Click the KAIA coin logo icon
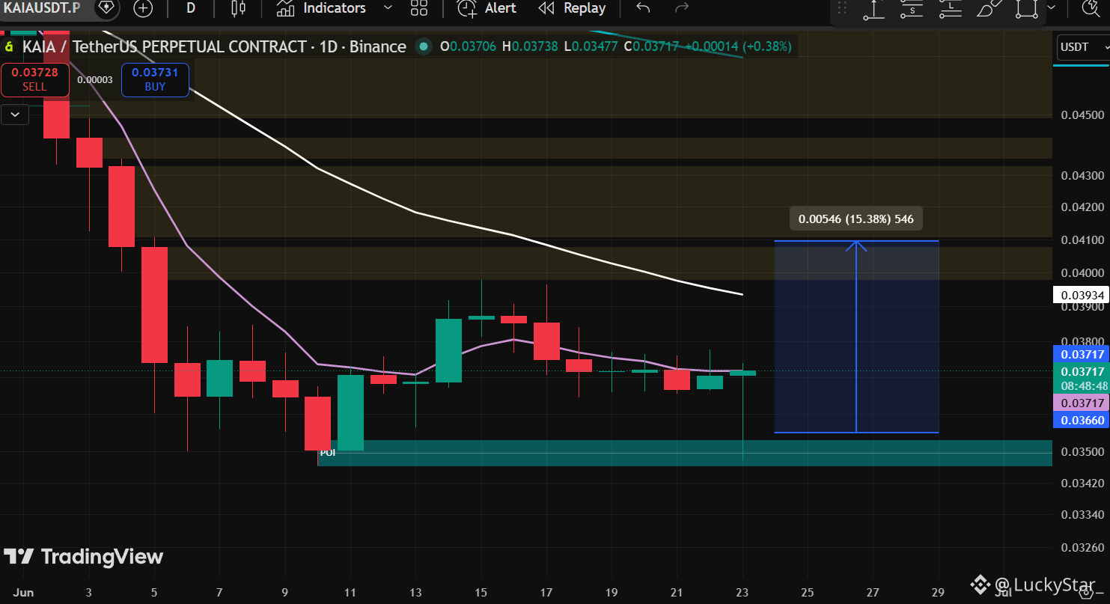 coord(10,46)
